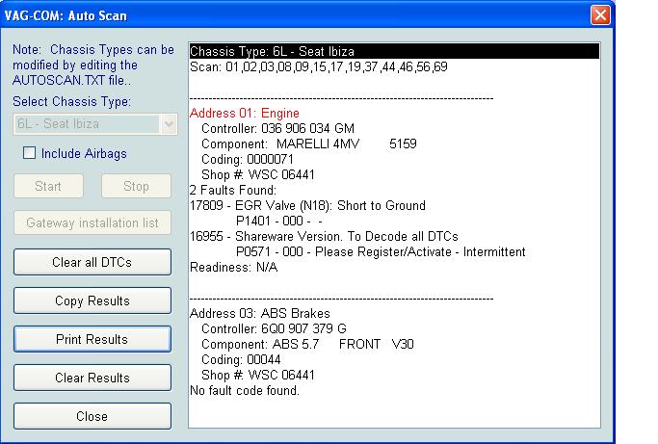This screenshot has height=444, width=658.
Task: Click the Print Results button
Action: pyautogui.click(x=92, y=339)
